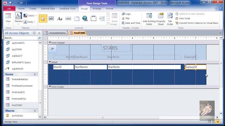
Task: Click the Insert Image button
Action: [114, 19]
